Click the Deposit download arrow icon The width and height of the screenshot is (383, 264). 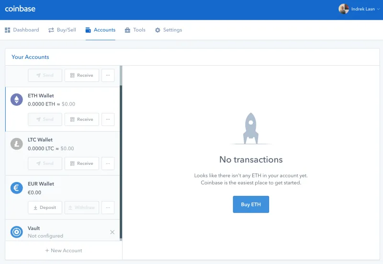click(35, 207)
